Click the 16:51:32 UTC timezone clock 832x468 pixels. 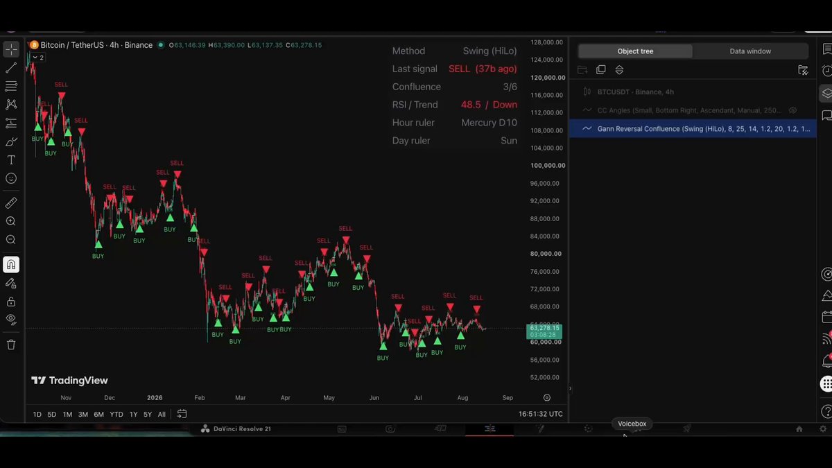click(x=541, y=415)
